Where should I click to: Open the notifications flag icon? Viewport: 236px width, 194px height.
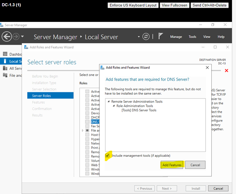pos(161,36)
